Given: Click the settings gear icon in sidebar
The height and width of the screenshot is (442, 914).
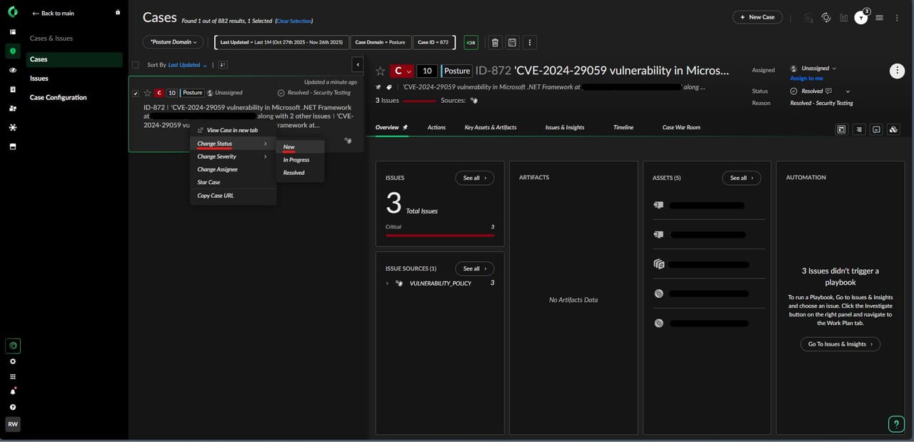Looking at the screenshot, I should point(13,361).
